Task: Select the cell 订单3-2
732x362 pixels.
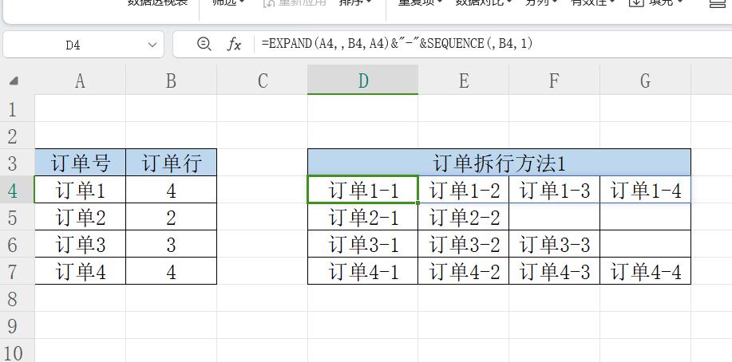Action: [464, 244]
